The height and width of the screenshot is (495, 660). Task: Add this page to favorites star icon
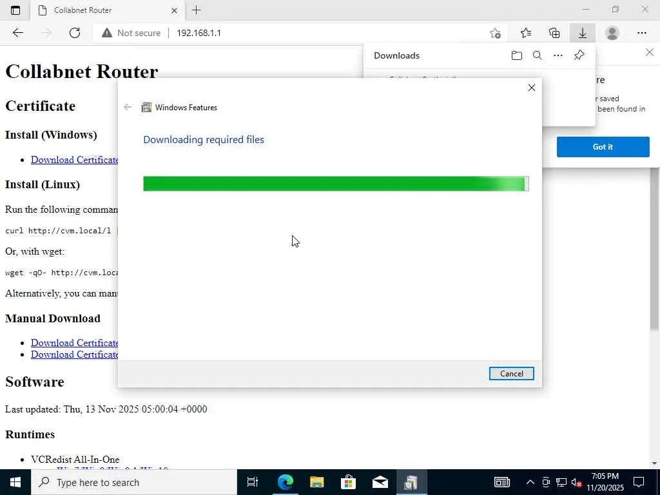click(495, 33)
